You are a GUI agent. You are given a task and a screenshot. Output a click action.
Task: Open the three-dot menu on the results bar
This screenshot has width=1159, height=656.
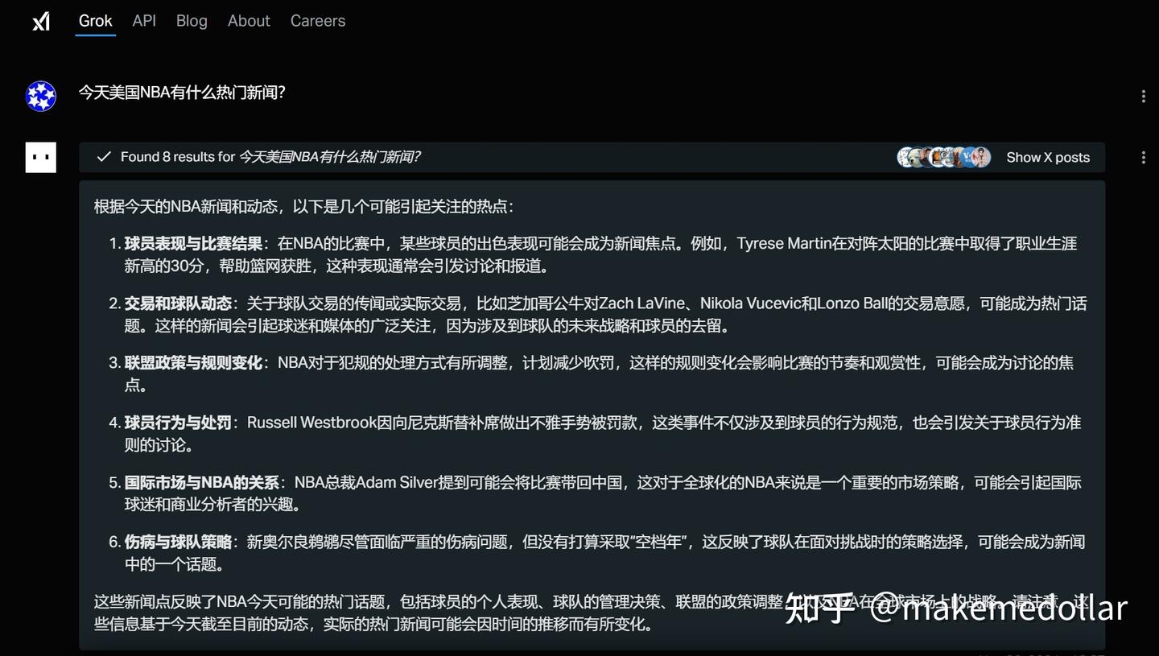(1144, 157)
